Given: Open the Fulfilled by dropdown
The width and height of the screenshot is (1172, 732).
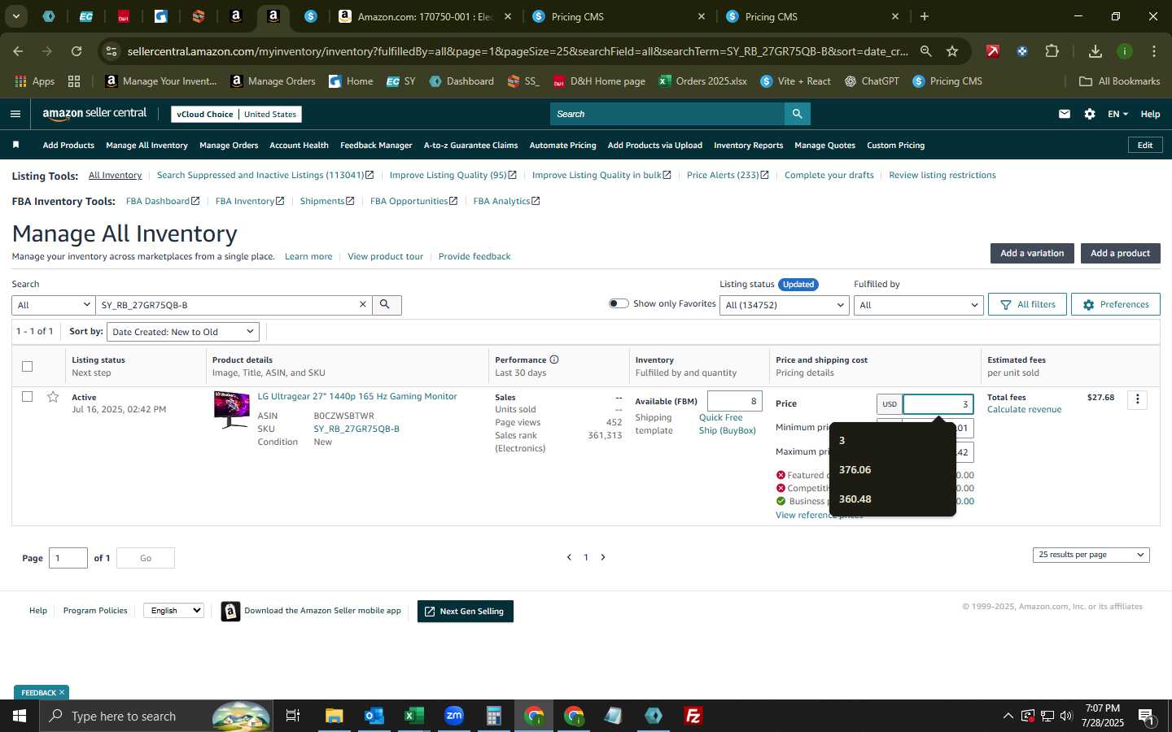Looking at the screenshot, I should 919,305.
